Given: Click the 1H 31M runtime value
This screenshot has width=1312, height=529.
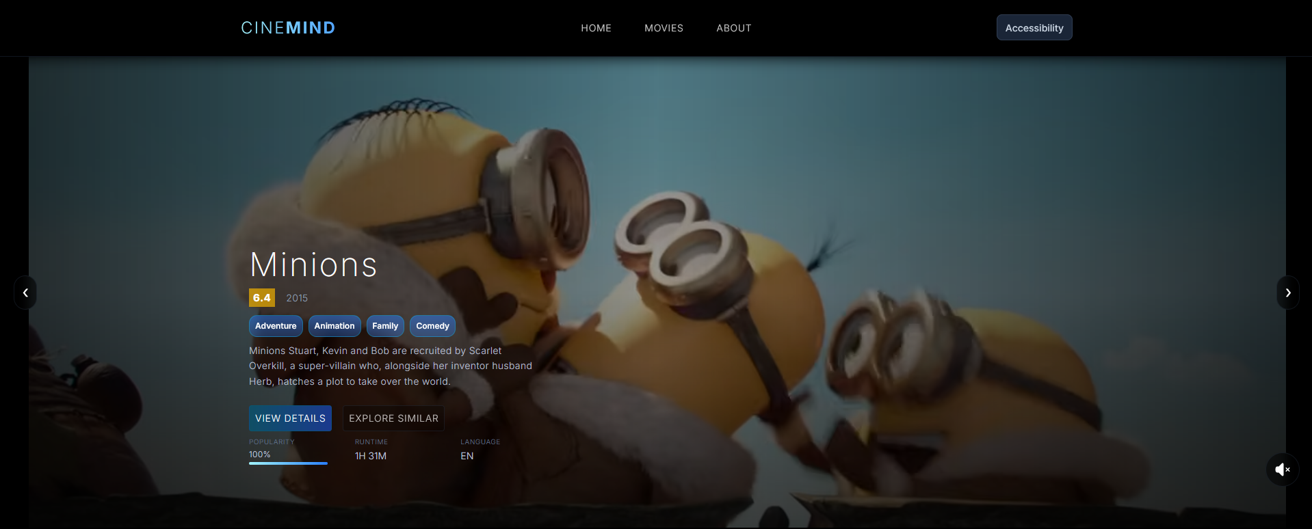Looking at the screenshot, I should [371, 456].
